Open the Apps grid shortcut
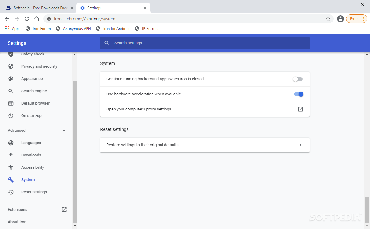Screen dimensions: 370x229 [x=13, y=29]
